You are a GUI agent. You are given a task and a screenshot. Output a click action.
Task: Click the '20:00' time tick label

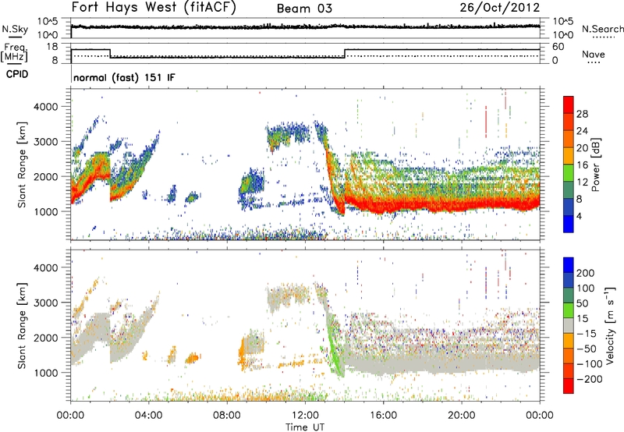coord(461,416)
